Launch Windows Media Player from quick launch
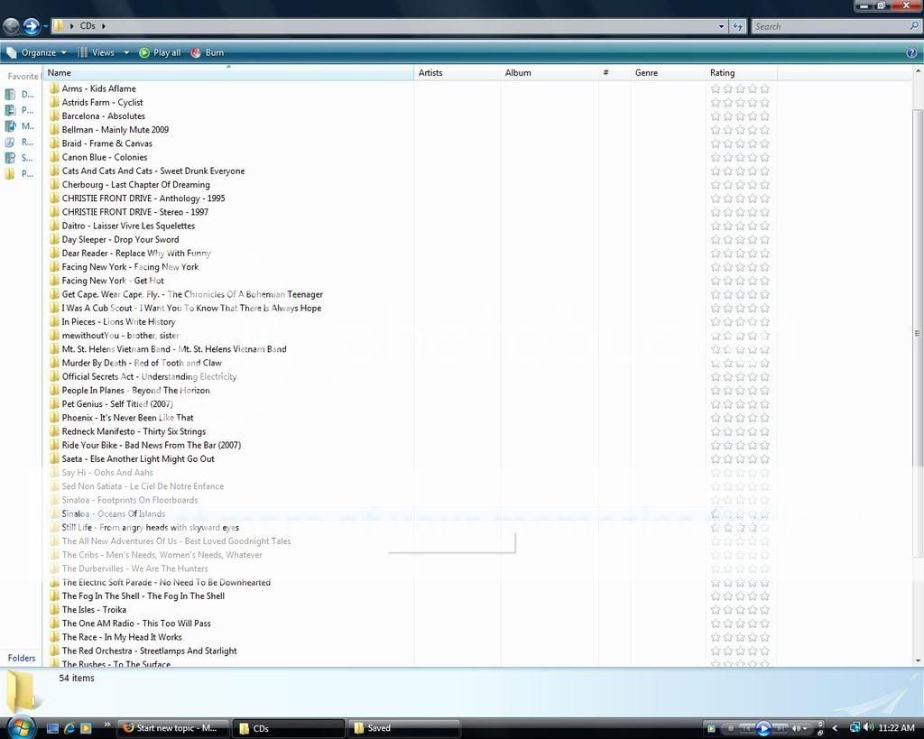This screenshot has width=924, height=739. [86, 728]
